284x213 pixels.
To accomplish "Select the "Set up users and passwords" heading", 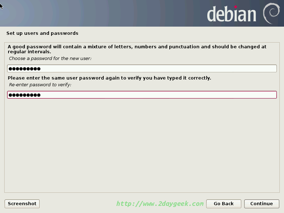I will [x=42, y=33].
